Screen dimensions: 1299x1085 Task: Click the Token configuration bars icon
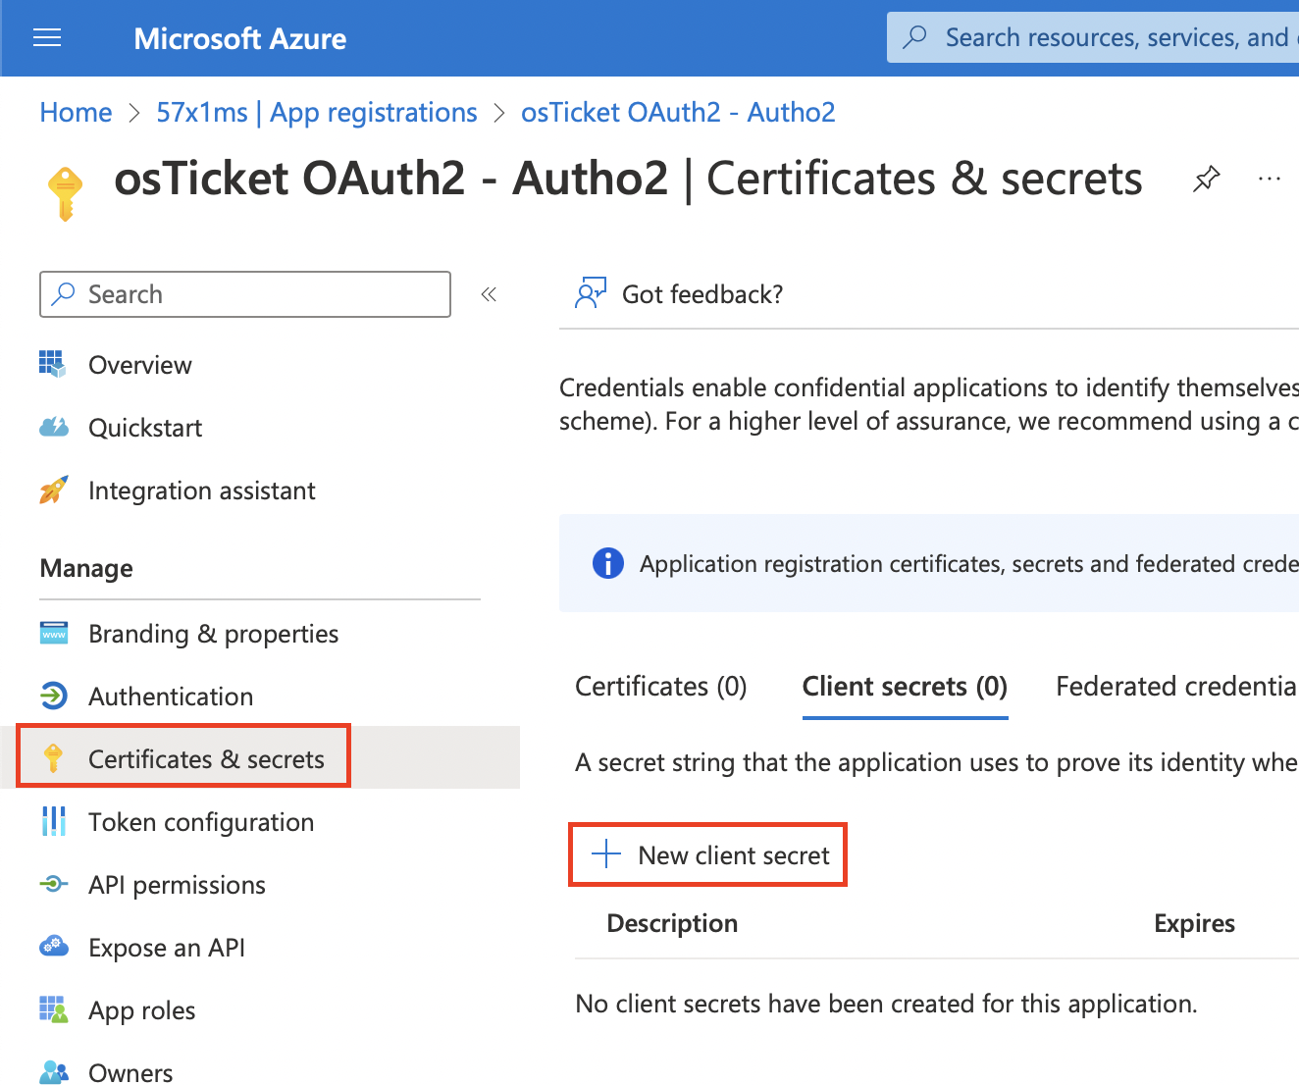pyautogui.click(x=53, y=821)
